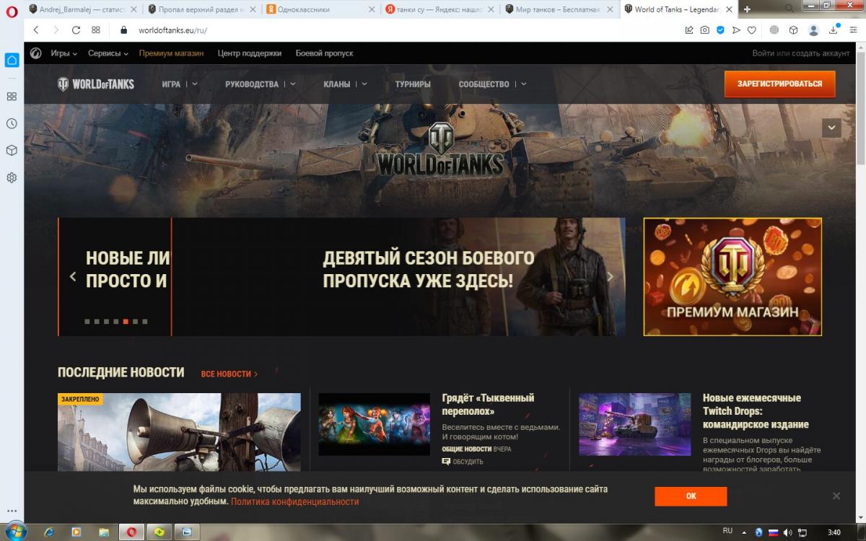The height and width of the screenshot is (541, 866).
Task: Open the profile avatar icon in toolbar
Action: (814, 30)
